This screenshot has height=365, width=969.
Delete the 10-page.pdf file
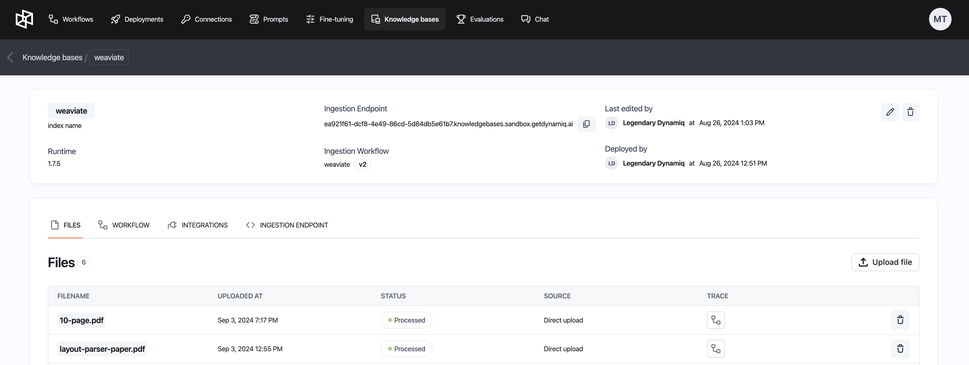[x=900, y=320]
